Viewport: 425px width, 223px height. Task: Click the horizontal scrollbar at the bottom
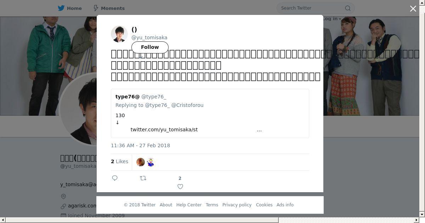coord(142,220)
